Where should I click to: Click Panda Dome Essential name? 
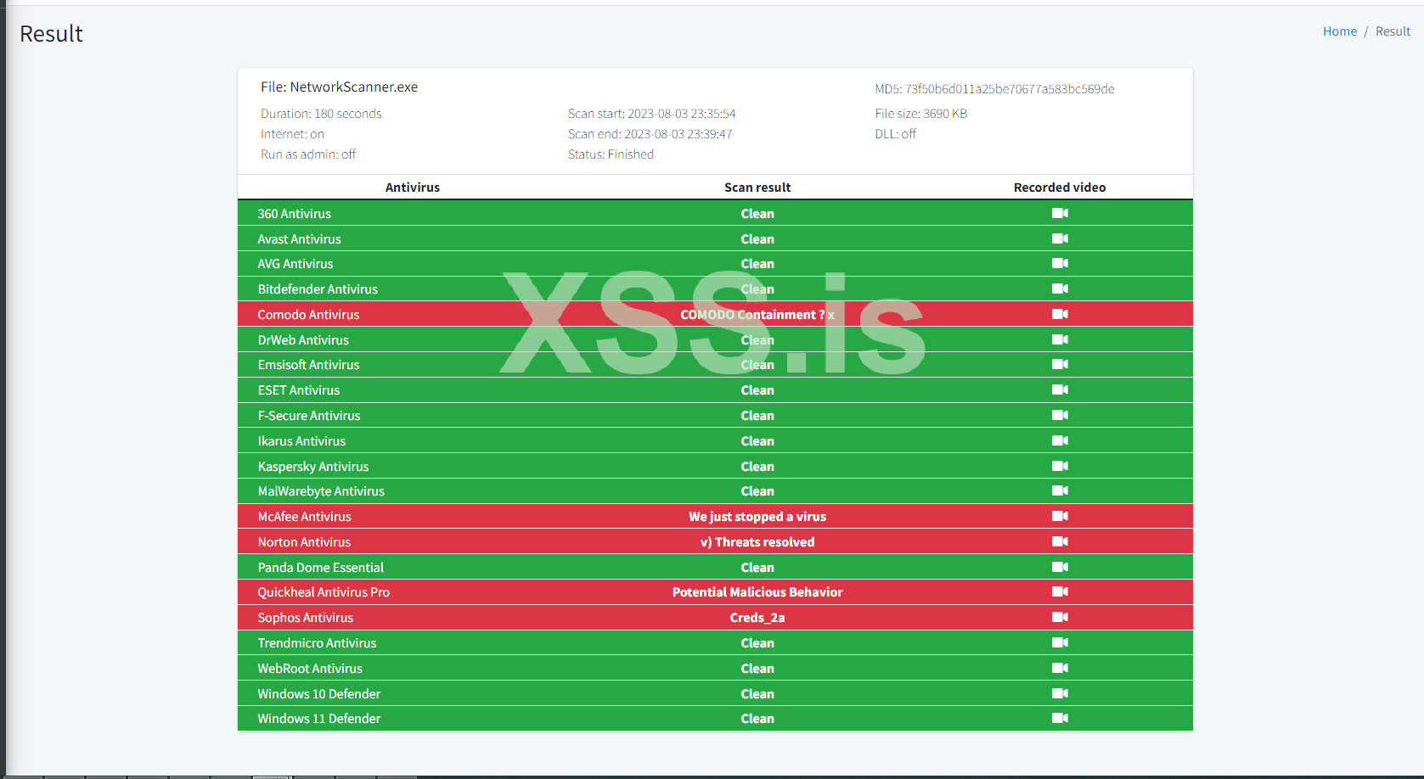(x=321, y=568)
